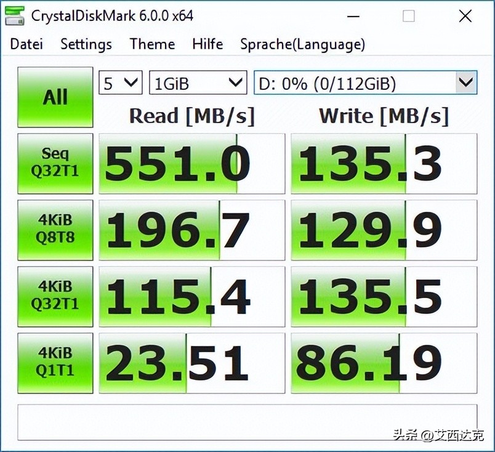Viewport: 495px width, 452px height.
Task: Open the Settings menu
Action: click(x=86, y=44)
